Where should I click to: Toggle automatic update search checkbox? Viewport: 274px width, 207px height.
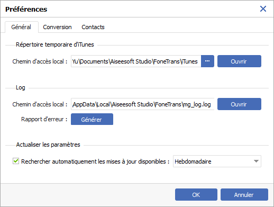click(x=16, y=161)
